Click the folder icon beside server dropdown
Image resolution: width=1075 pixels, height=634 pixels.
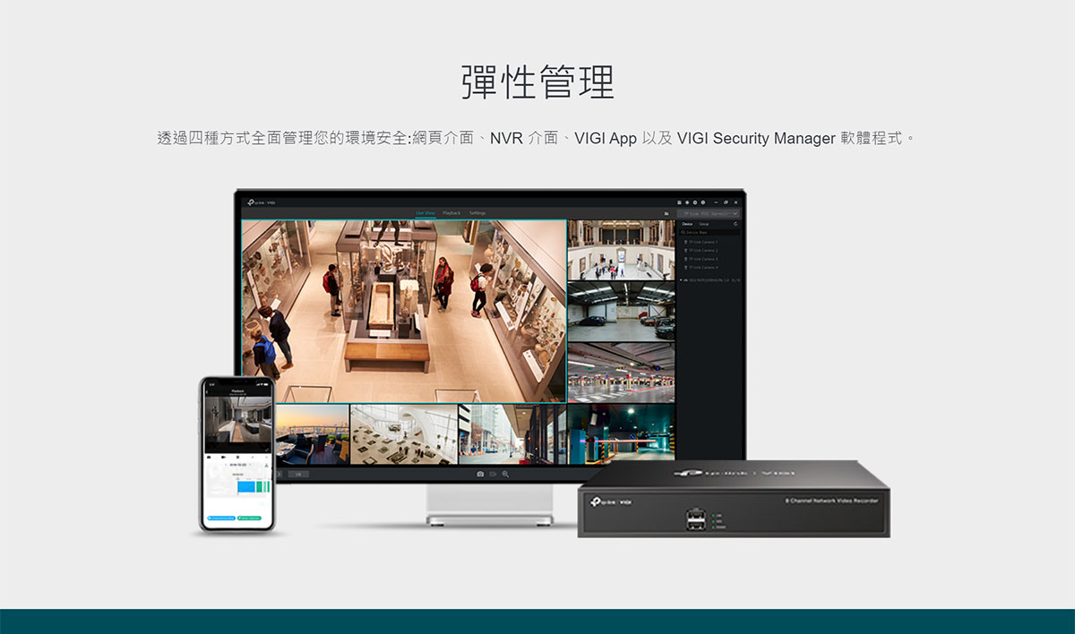pyautogui.click(x=666, y=214)
